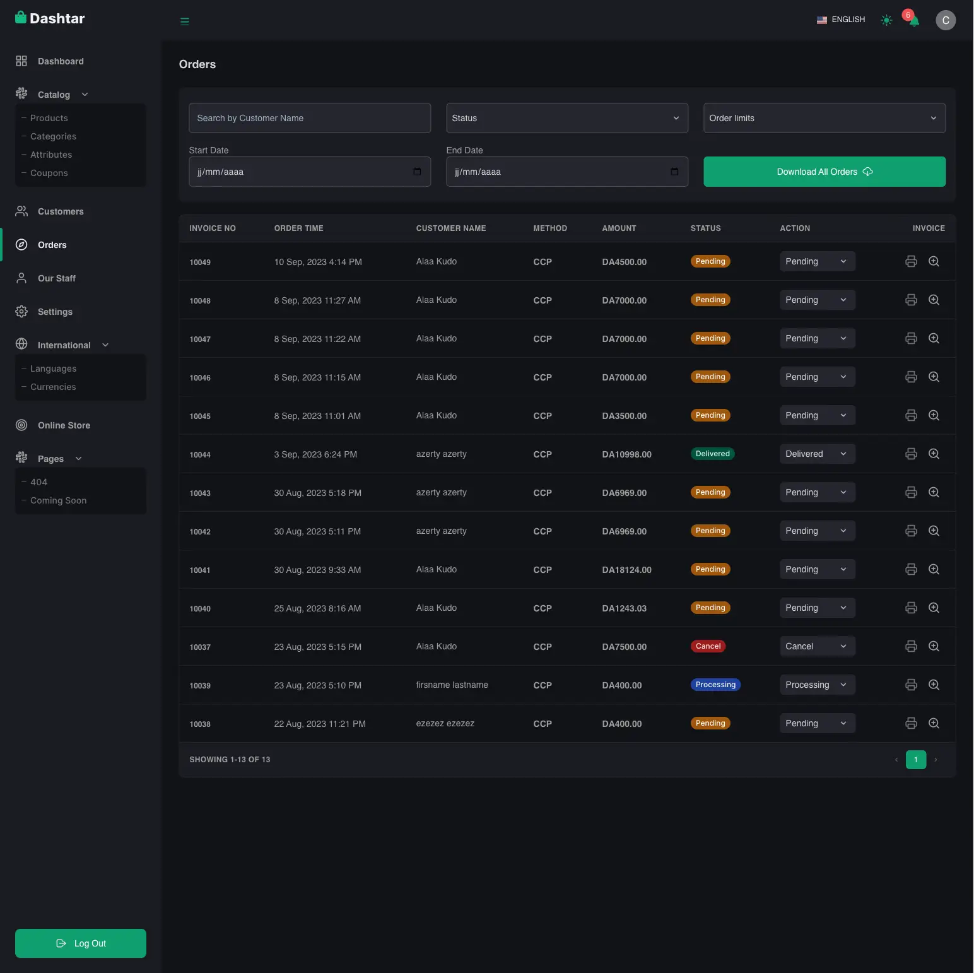Open the Status filter dropdown
The width and height of the screenshot is (974, 973).
(566, 118)
